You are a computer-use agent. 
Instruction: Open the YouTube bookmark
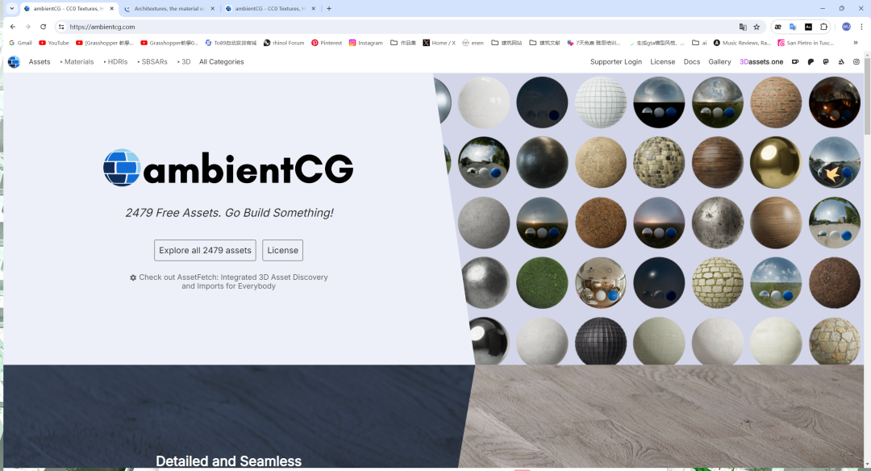tap(54, 43)
